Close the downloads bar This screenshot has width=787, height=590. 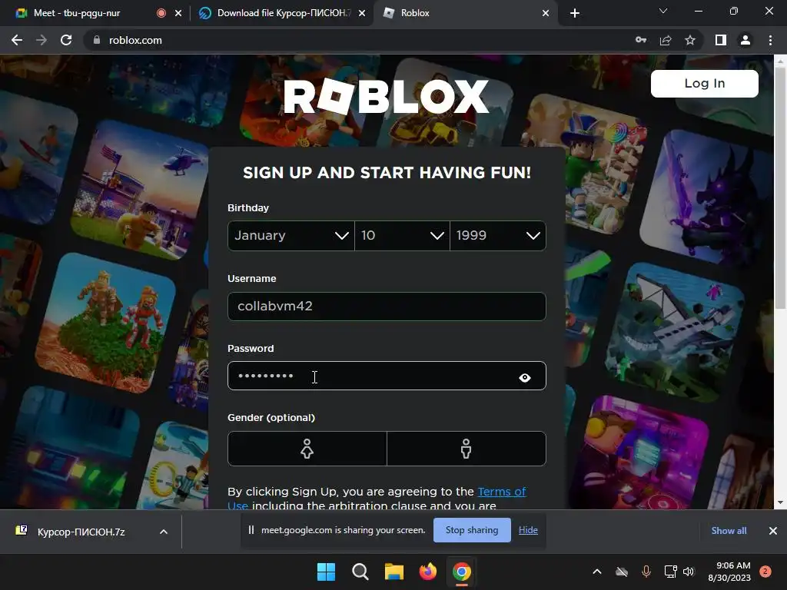tap(773, 531)
